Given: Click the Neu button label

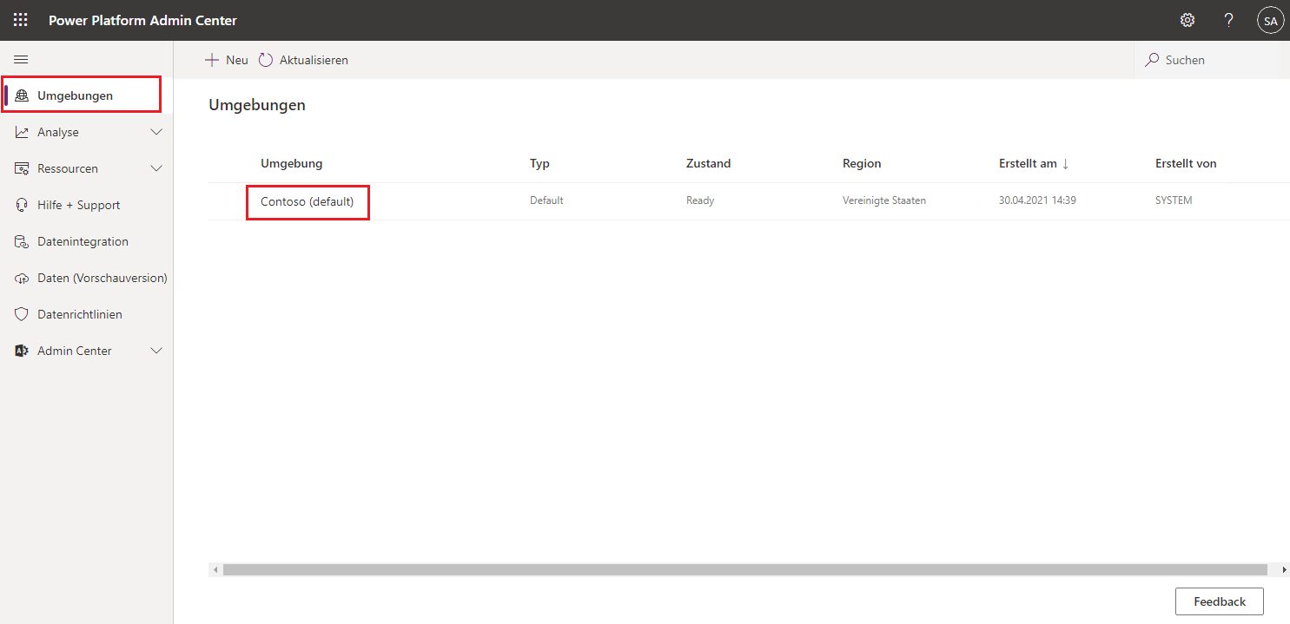Looking at the screenshot, I should (237, 60).
